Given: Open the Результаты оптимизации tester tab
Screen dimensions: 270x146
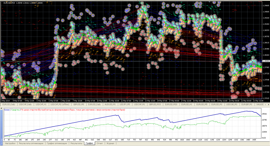Looking at the screenshot, I should (31, 143).
